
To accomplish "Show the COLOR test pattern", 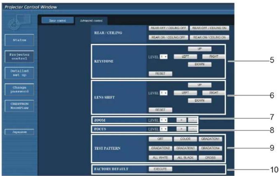I will [185, 139].
